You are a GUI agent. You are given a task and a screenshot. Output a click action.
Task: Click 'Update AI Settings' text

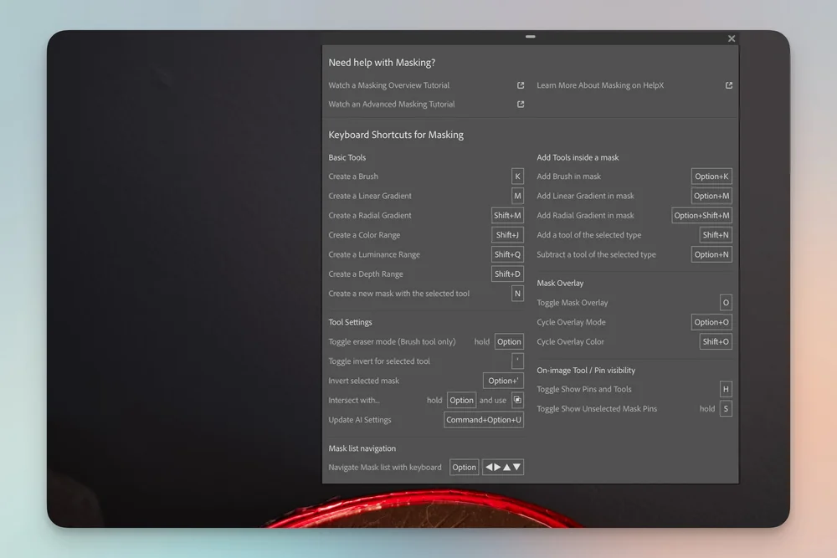click(360, 420)
